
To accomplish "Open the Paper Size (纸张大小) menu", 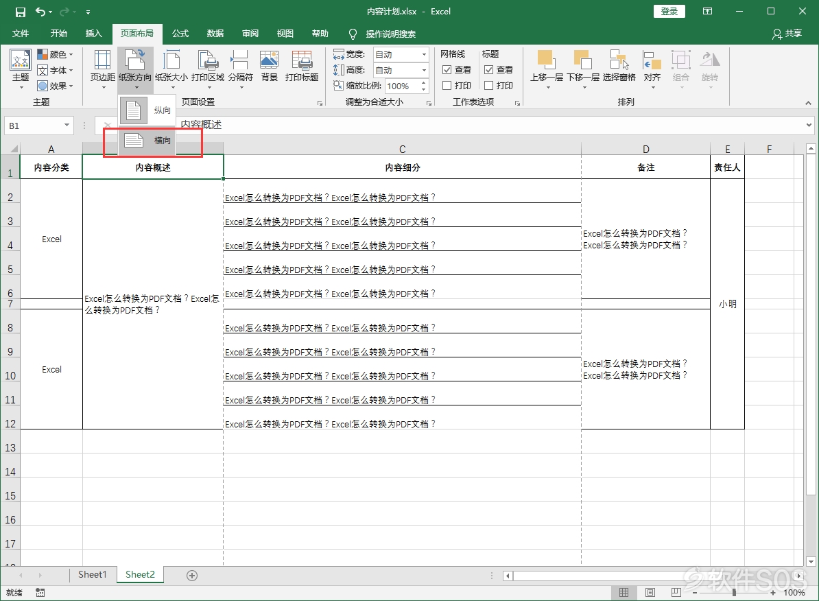I will pyautogui.click(x=171, y=69).
